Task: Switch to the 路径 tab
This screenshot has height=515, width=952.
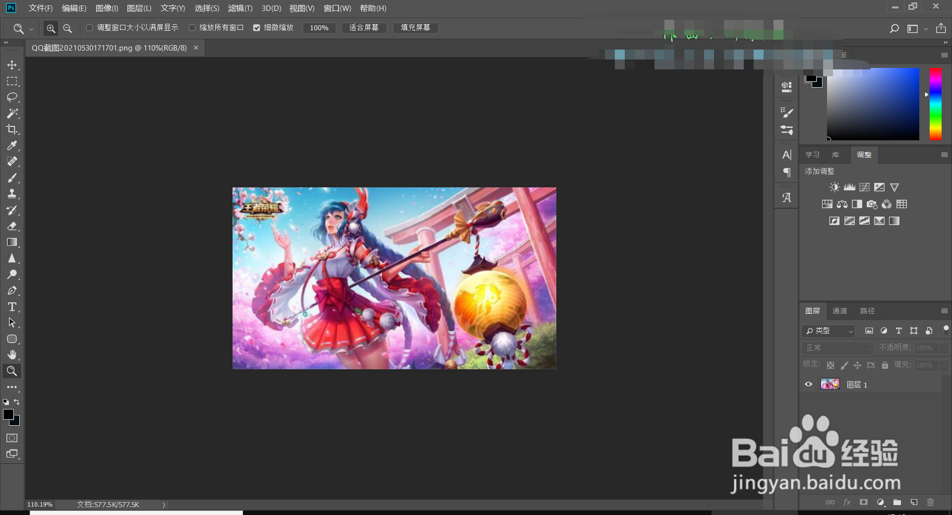Action: [867, 311]
